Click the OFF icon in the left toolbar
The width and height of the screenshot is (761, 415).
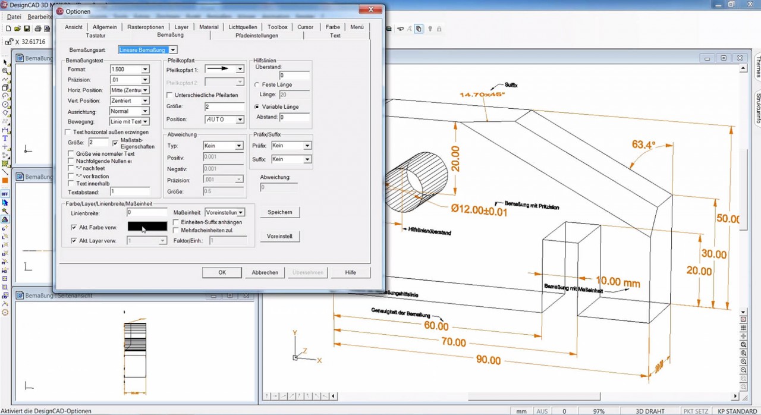(4, 193)
